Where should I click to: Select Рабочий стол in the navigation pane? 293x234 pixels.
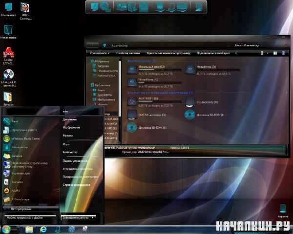pos(105,76)
